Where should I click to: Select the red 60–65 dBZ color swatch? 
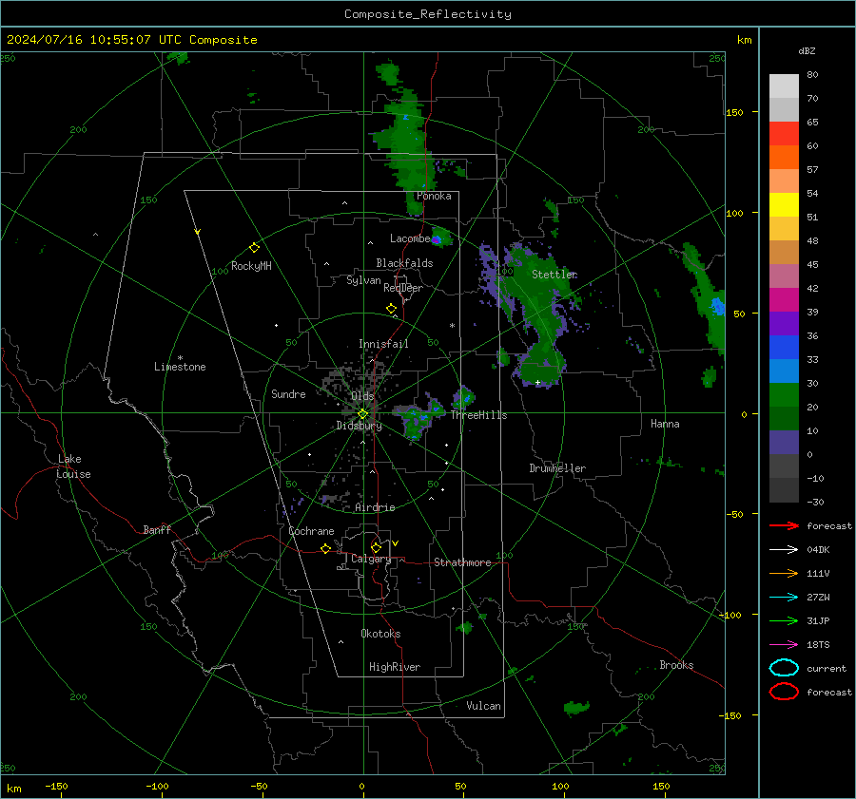pyautogui.click(x=784, y=134)
